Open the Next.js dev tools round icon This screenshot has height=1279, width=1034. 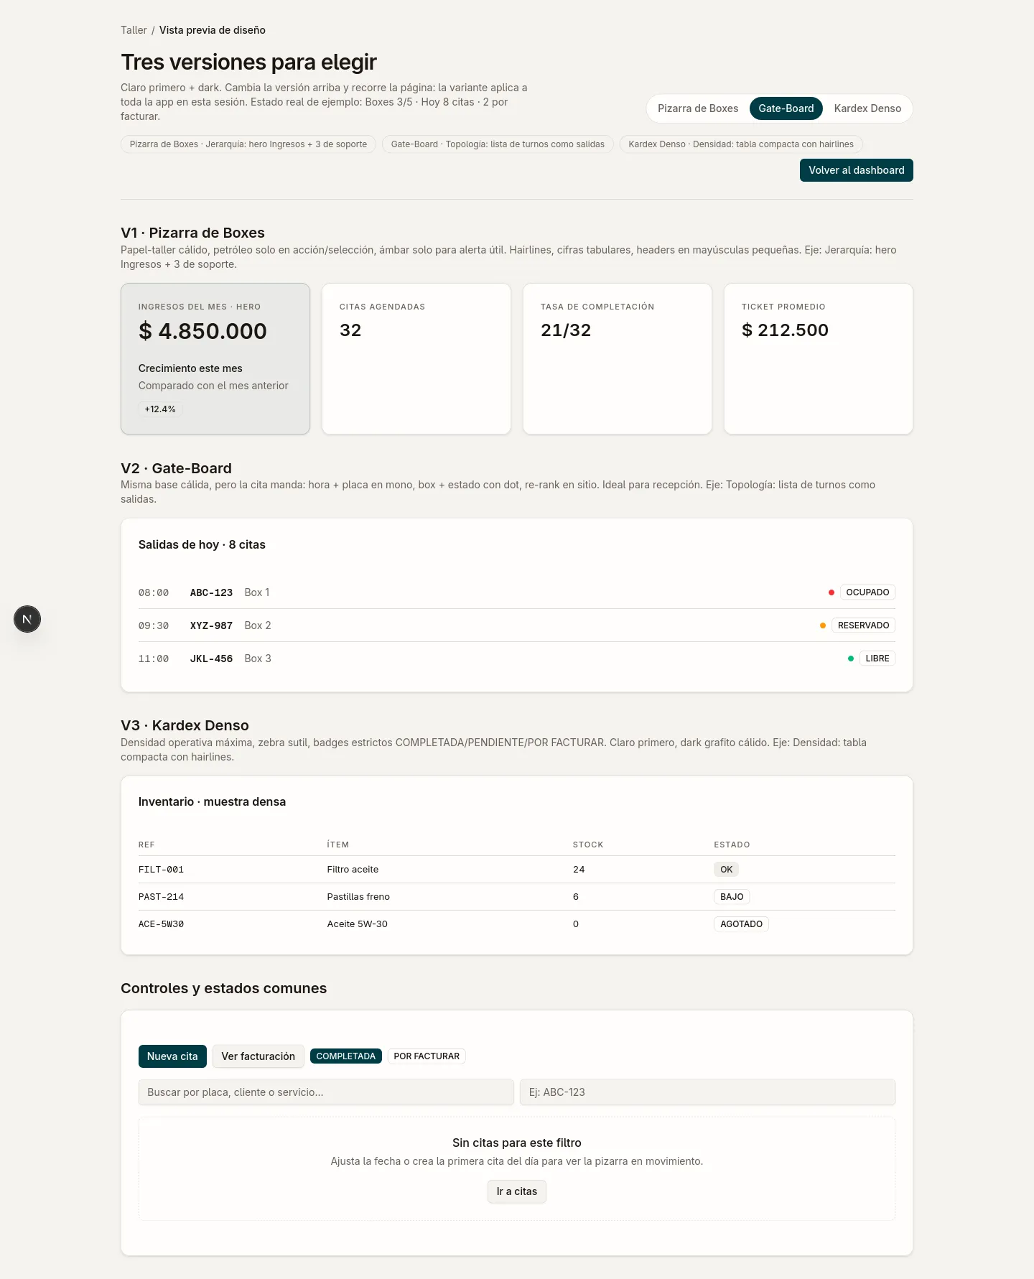(27, 619)
